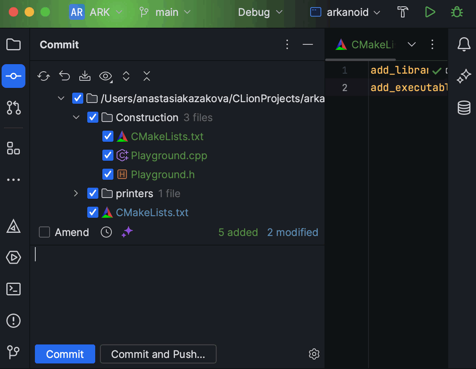
Task: Click the Refresh changes icon
Action: click(x=44, y=76)
